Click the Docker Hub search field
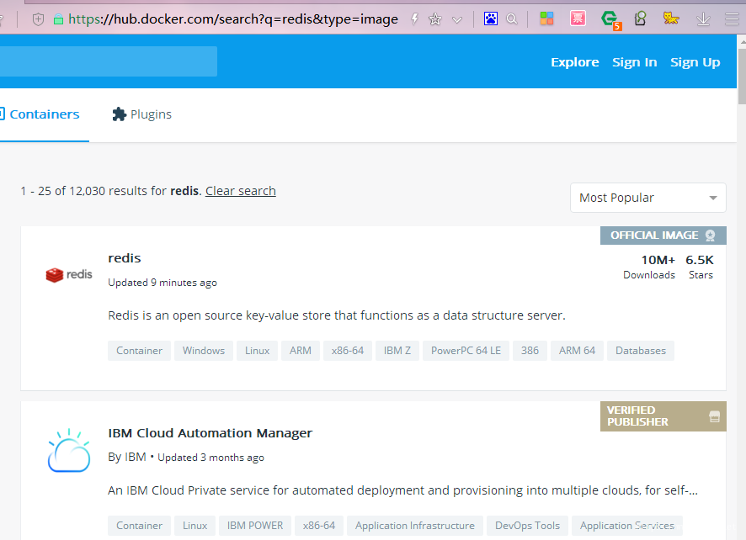Screen dimensions: 746x540 [109, 61]
